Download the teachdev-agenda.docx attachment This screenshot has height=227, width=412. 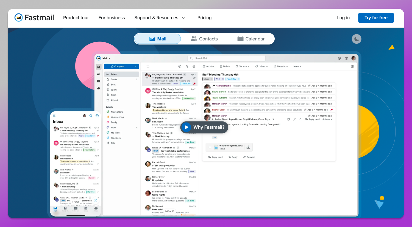[248, 147]
